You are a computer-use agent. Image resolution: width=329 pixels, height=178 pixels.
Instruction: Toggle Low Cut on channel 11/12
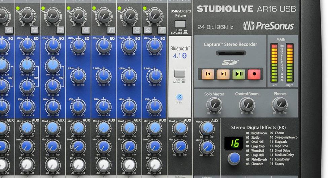(111, 30)
